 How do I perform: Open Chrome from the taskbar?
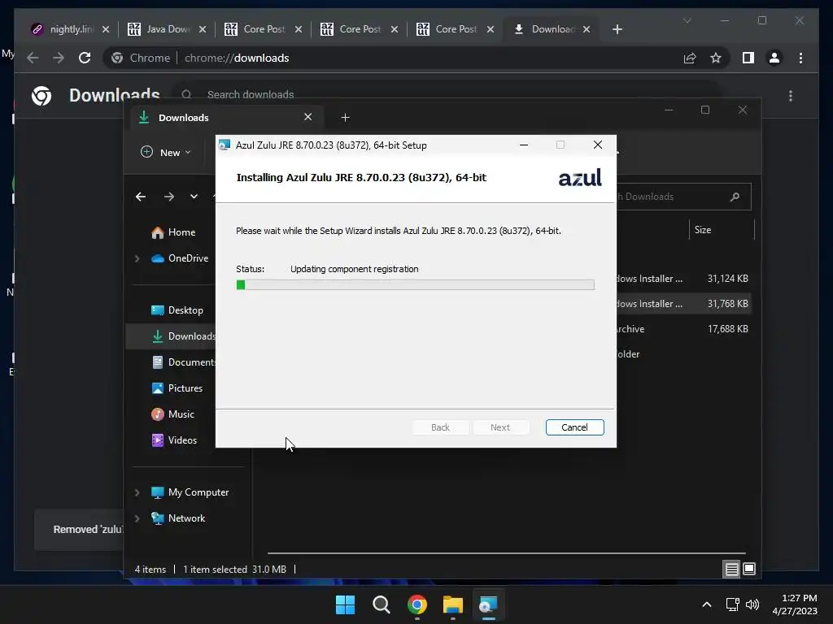point(417,604)
